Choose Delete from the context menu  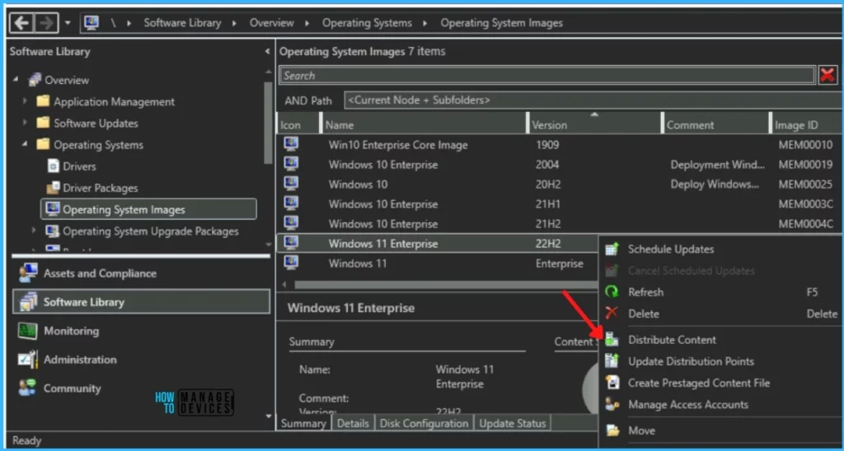coord(720,314)
